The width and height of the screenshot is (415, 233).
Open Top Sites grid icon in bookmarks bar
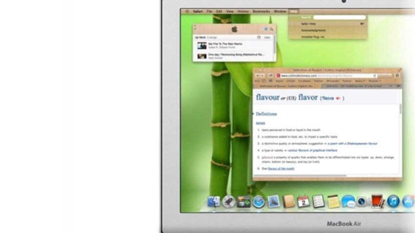(270, 81)
